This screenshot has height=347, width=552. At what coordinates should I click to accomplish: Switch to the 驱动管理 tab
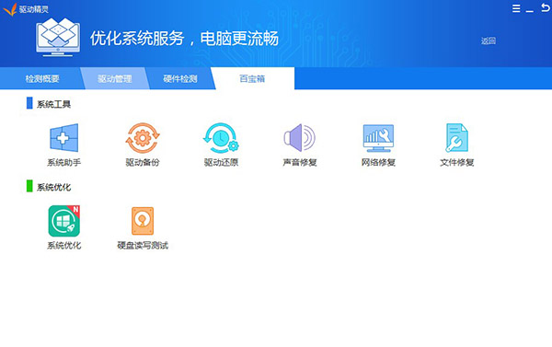coord(115,78)
